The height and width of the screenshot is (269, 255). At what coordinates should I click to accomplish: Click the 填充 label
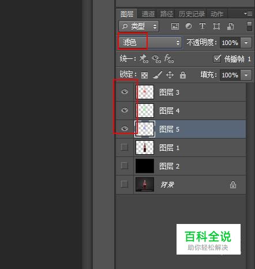(208, 74)
